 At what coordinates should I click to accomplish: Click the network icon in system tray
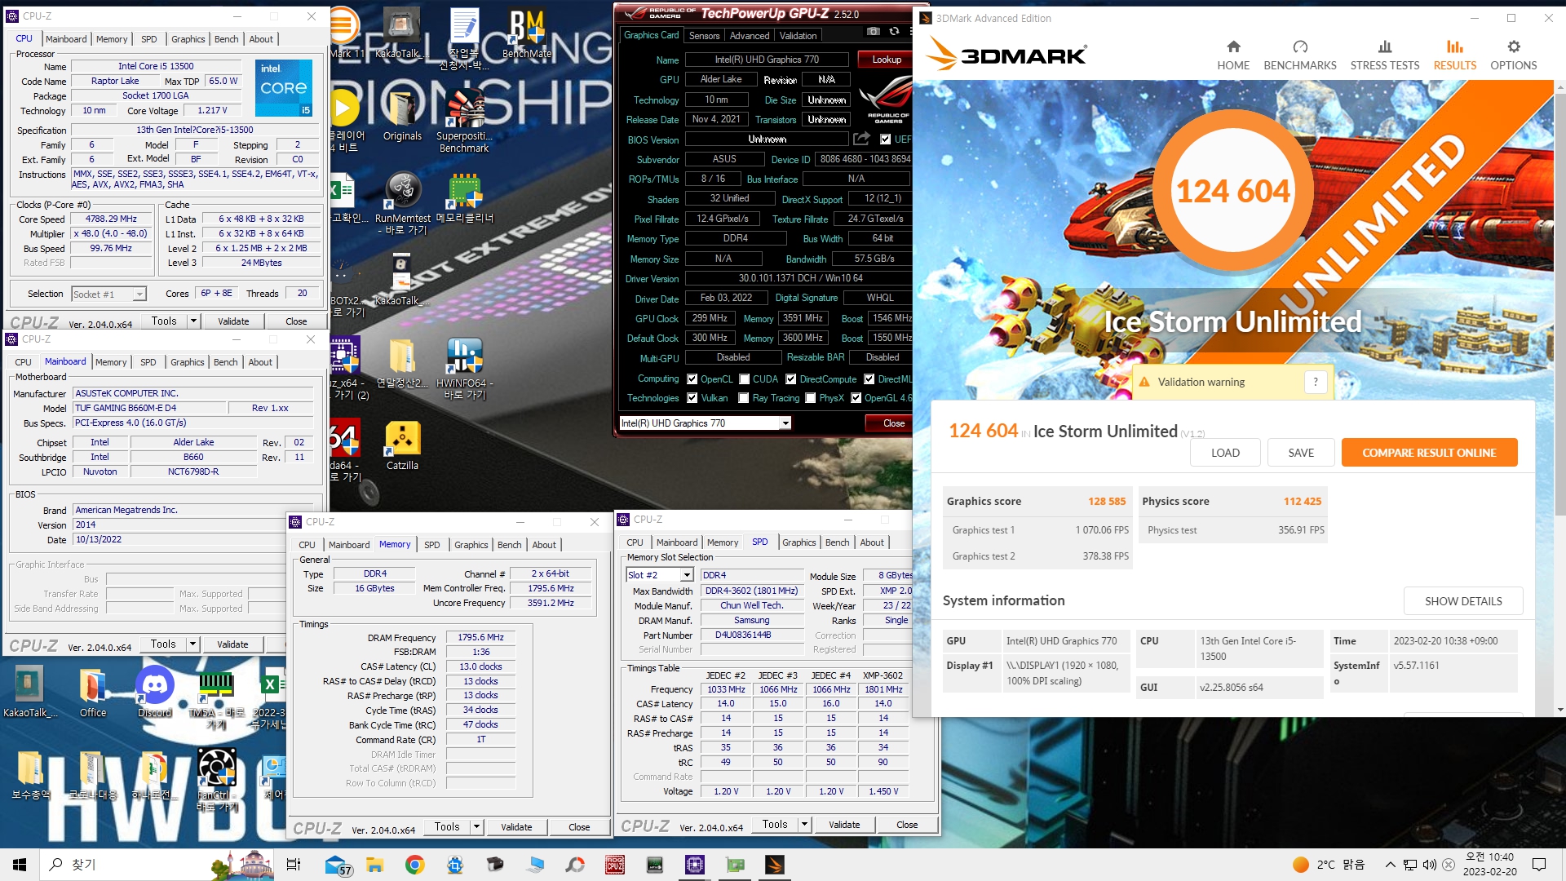1409,865
